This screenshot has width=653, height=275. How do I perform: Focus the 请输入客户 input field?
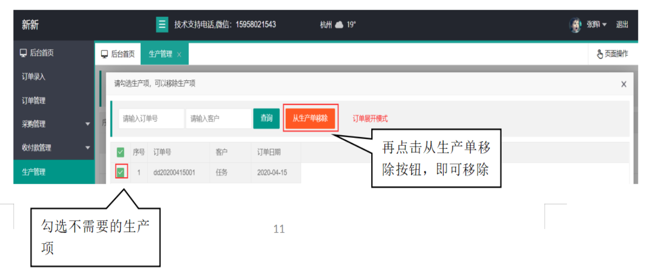pyautogui.click(x=219, y=119)
